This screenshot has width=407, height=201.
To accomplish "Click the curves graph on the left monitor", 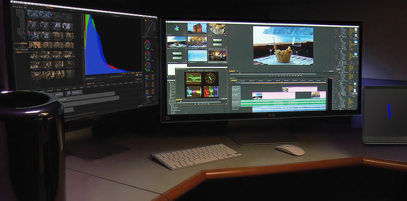I will tap(150, 28).
